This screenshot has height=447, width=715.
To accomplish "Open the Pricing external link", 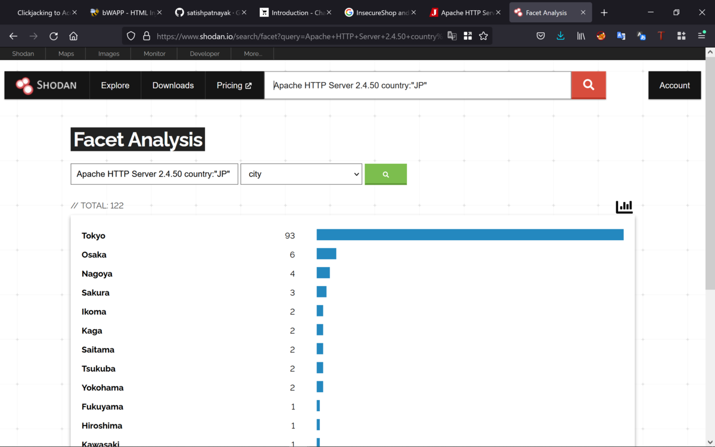I will click(234, 85).
